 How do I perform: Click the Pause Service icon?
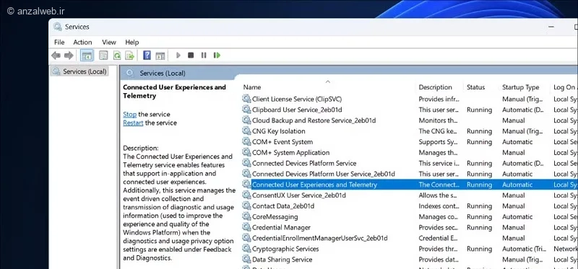(x=204, y=56)
